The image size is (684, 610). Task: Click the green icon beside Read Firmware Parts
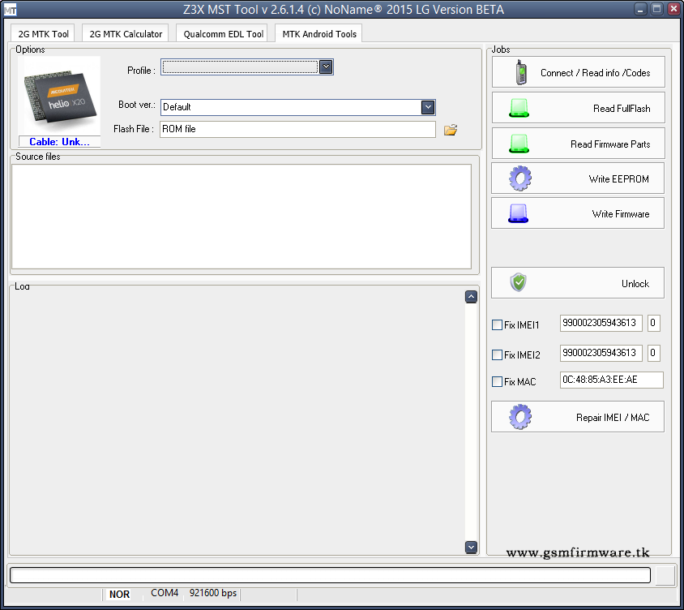click(x=519, y=144)
